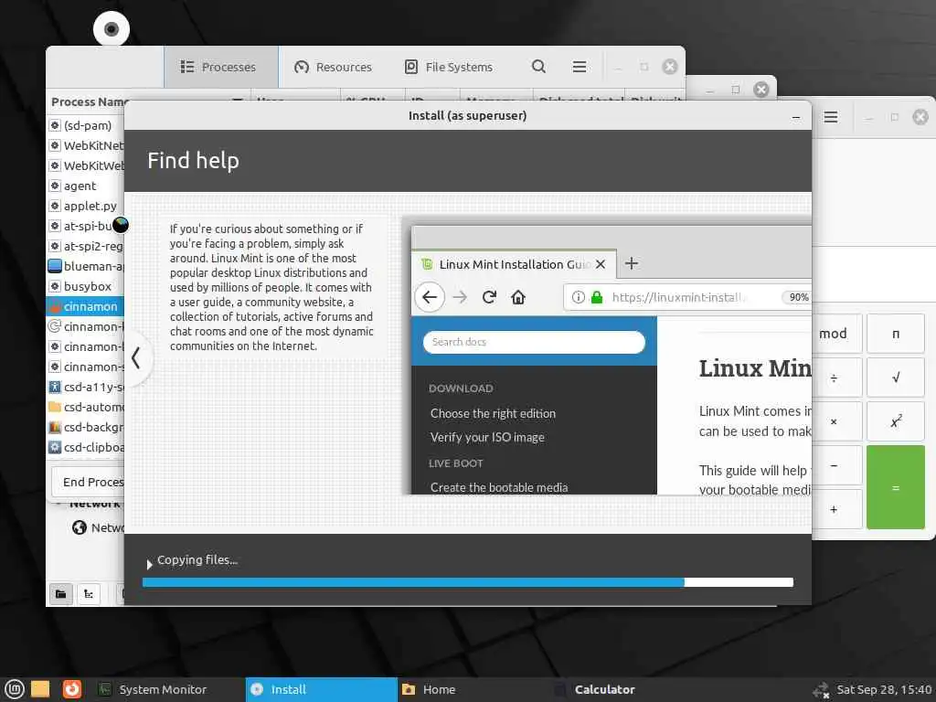Viewport: 936px width, 702px height.
Task: Click the plus button in Calculator
Action: [837, 509]
